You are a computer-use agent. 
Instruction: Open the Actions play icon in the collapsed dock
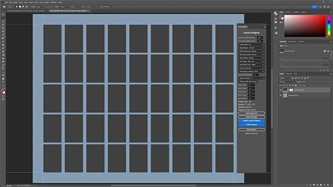(276, 28)
